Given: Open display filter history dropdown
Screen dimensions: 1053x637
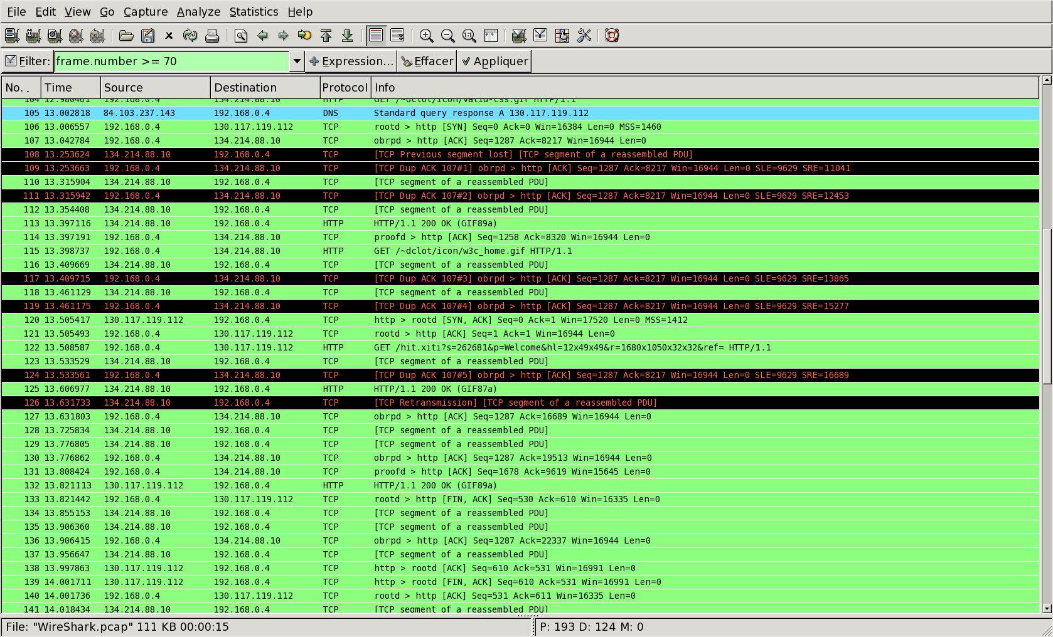Looking at the screenshot, I should click(297, 61).
